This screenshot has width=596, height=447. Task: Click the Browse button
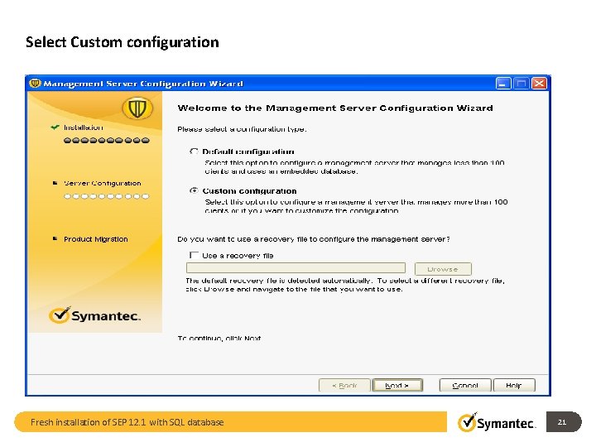(x=443, y=269)
